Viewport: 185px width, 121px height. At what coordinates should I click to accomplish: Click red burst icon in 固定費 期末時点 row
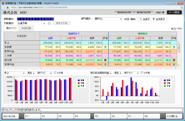[x=174, y=60]
